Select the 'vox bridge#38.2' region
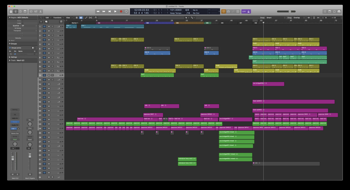The image size is (350, 190). (x=268, y=84)
